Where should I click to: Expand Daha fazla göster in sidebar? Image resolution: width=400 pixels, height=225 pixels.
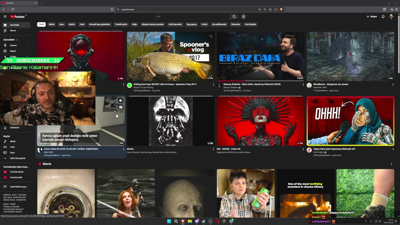[16, 158]
